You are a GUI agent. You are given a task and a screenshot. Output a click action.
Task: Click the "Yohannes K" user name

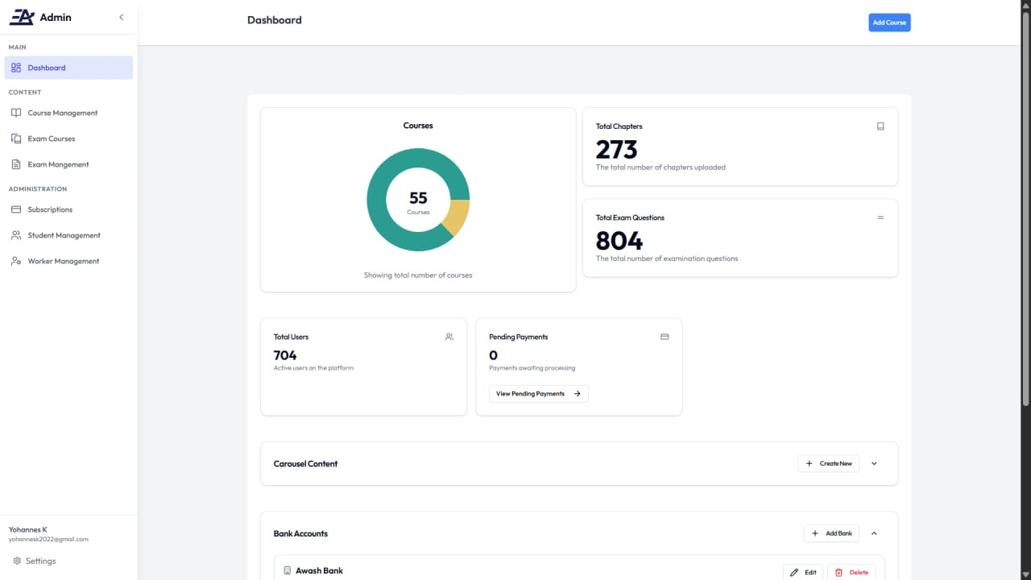(x=28, y=529)
